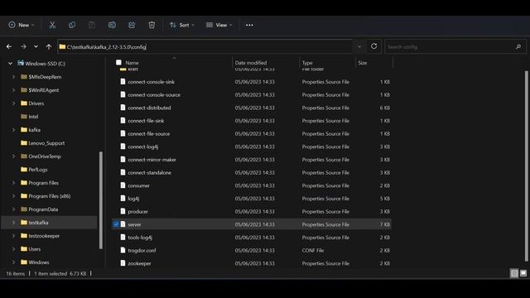The image size is (530, 298).
Task: Click the connect-console-sink file icon
Action: 123,82
